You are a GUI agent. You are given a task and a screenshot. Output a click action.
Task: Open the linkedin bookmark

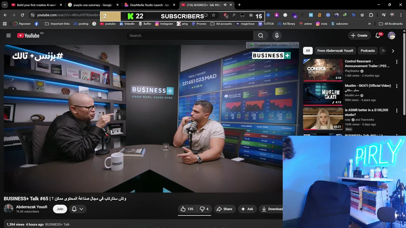click(x=127, y=24)
